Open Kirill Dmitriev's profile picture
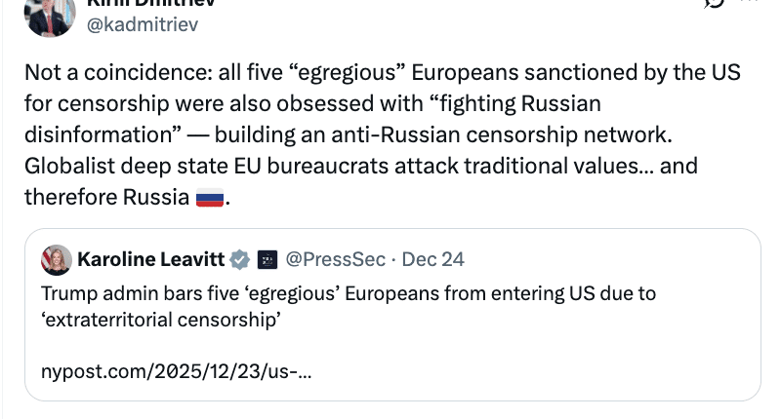The height and width of the screenshot is (419, 781). [49, 14]
